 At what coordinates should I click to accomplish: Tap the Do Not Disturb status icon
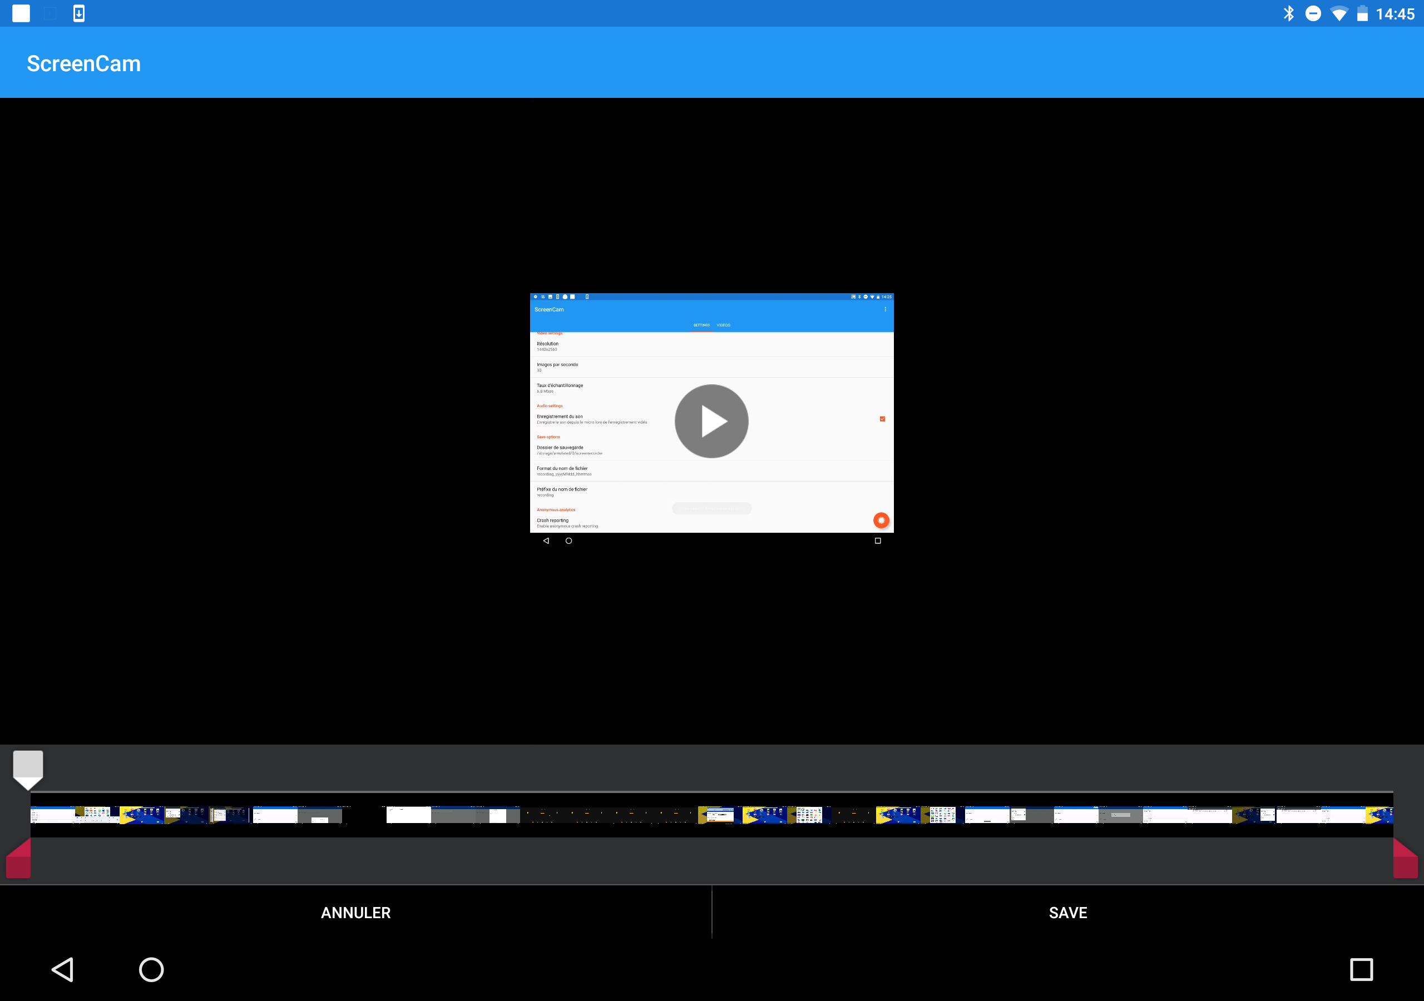pos(1313,13)
